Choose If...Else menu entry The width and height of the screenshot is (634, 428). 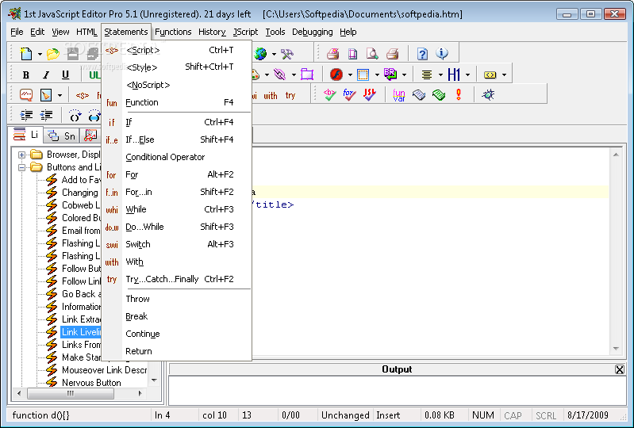coord(177,139)
